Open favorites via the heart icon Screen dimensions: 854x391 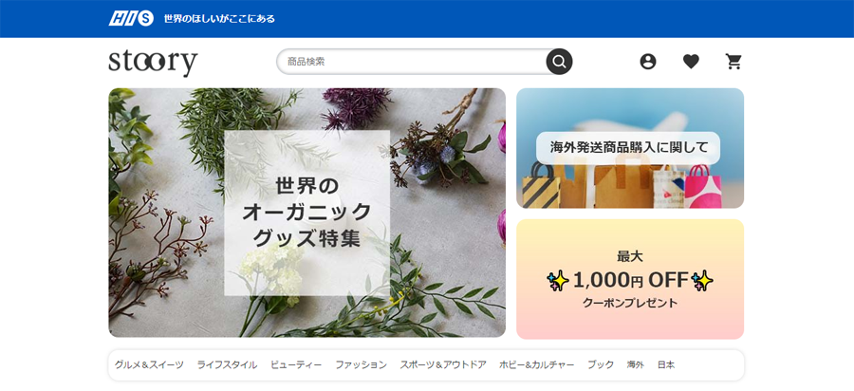coord(691,62)
